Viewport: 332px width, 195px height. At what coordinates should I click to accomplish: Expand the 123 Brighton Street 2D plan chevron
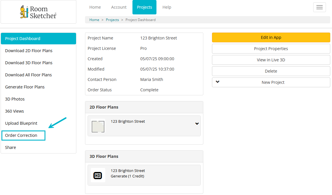[197, 124]
